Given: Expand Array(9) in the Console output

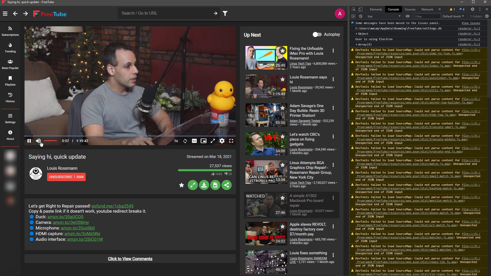Looking at the screenshot, I should pyautogui.click(x=356, y=44).
